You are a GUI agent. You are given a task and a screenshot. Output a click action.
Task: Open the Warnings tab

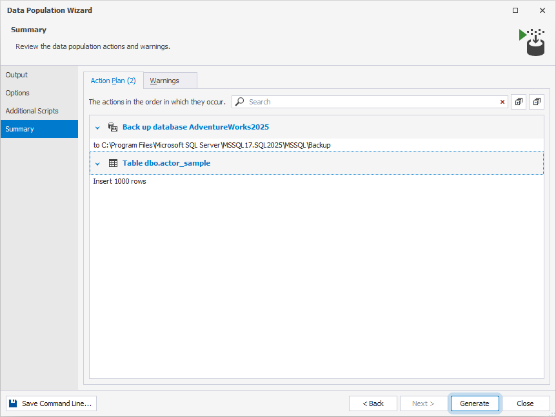(170, 81)
